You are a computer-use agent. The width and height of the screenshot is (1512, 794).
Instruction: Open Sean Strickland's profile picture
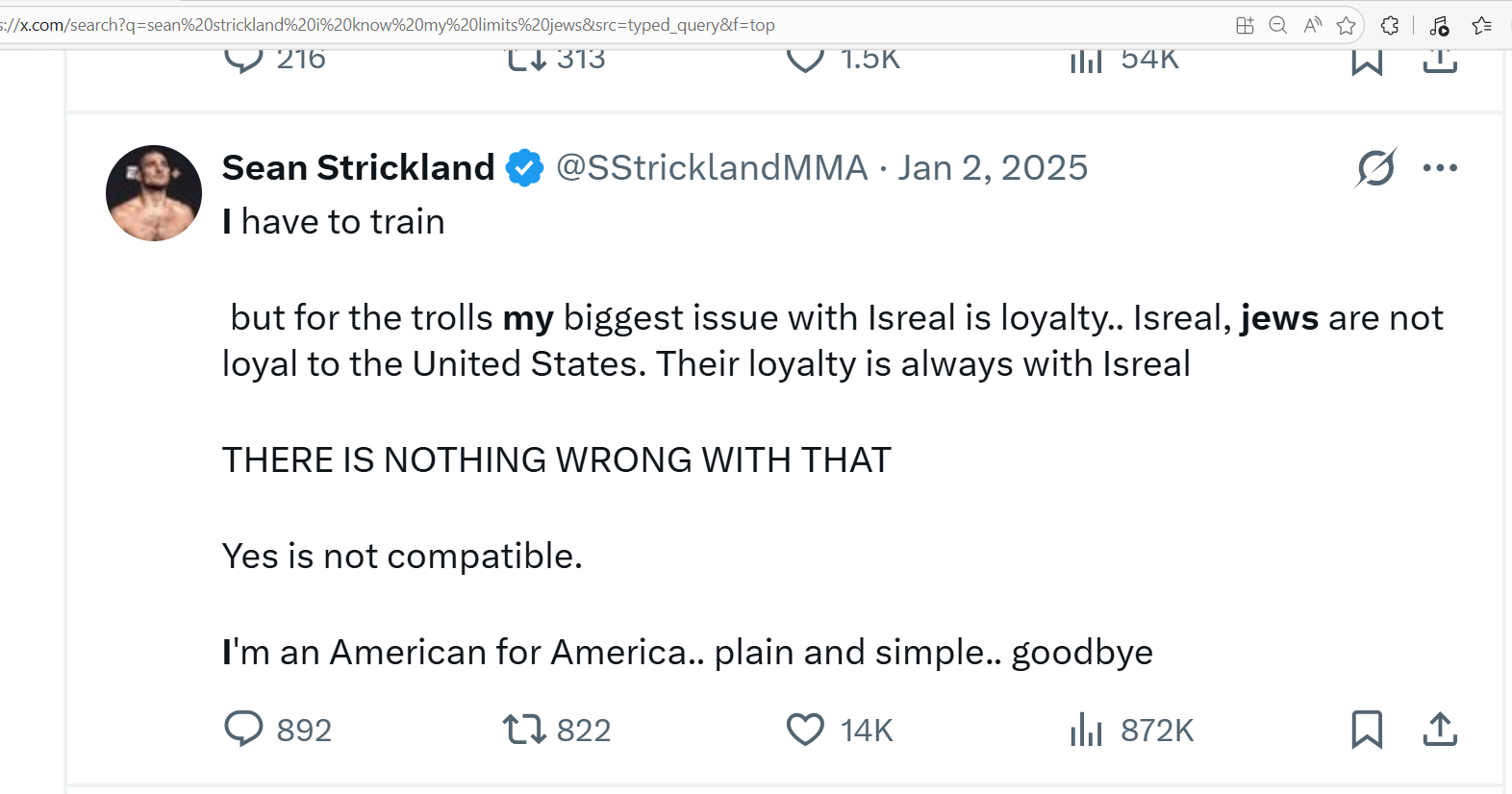point(154,193)
